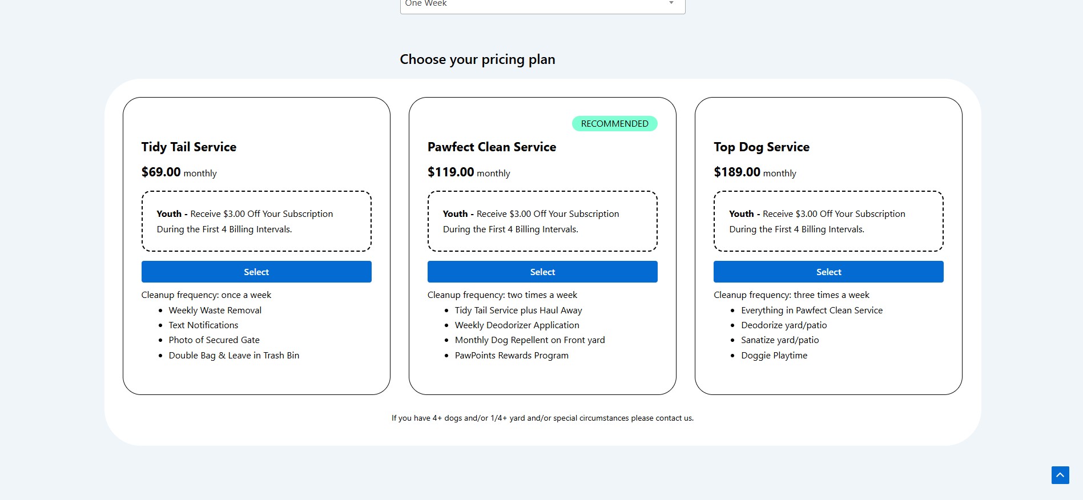Viewport: 1083px width, 500px height.
Task: Select the Pawfect Clean Service plan
Action: pyautogui.click(x=542, y=272)
